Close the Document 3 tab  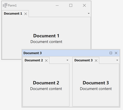click(x=96, y=60)
